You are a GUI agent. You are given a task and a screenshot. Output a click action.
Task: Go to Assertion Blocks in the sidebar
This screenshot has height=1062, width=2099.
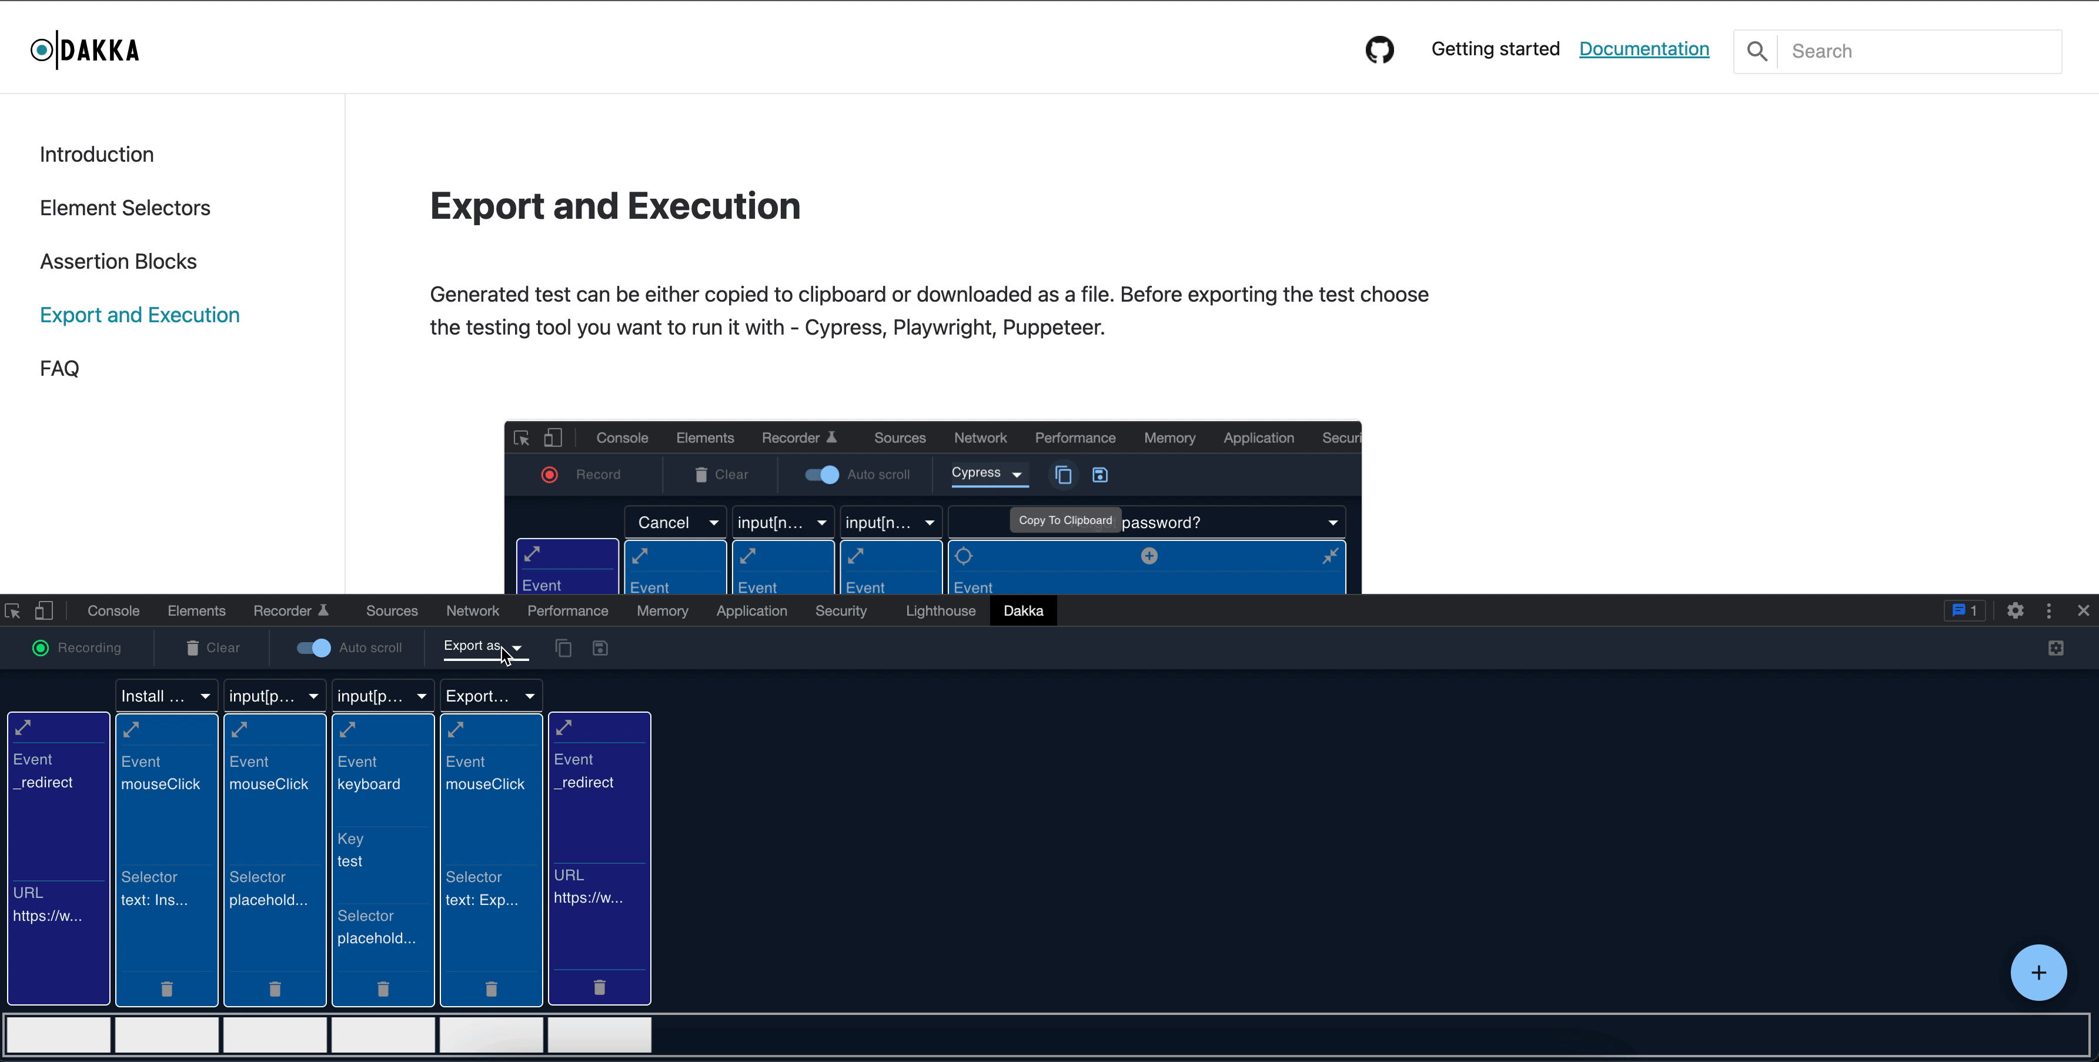[x=118, y=261]
